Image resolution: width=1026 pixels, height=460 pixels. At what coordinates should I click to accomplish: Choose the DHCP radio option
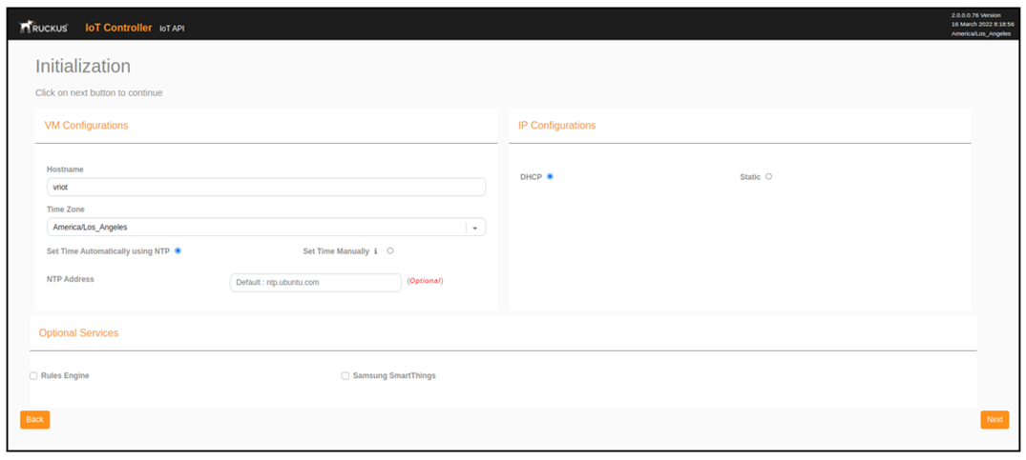click(x=551, y=176)
